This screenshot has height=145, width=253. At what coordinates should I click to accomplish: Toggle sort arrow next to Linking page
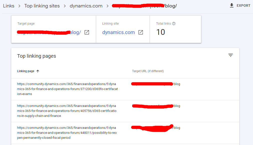click(x=38, y=71)
